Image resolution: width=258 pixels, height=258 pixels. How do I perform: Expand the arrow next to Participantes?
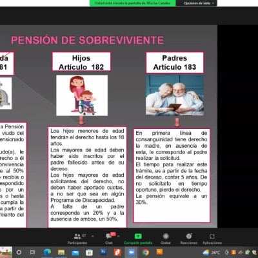coord(92,236)
